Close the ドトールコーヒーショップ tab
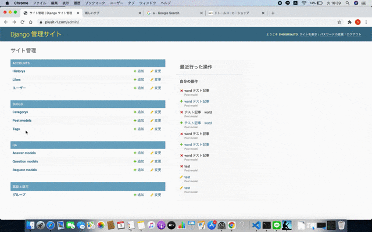Image resolution: width=372 pixels, height=232 pixels. pos(263,13)
